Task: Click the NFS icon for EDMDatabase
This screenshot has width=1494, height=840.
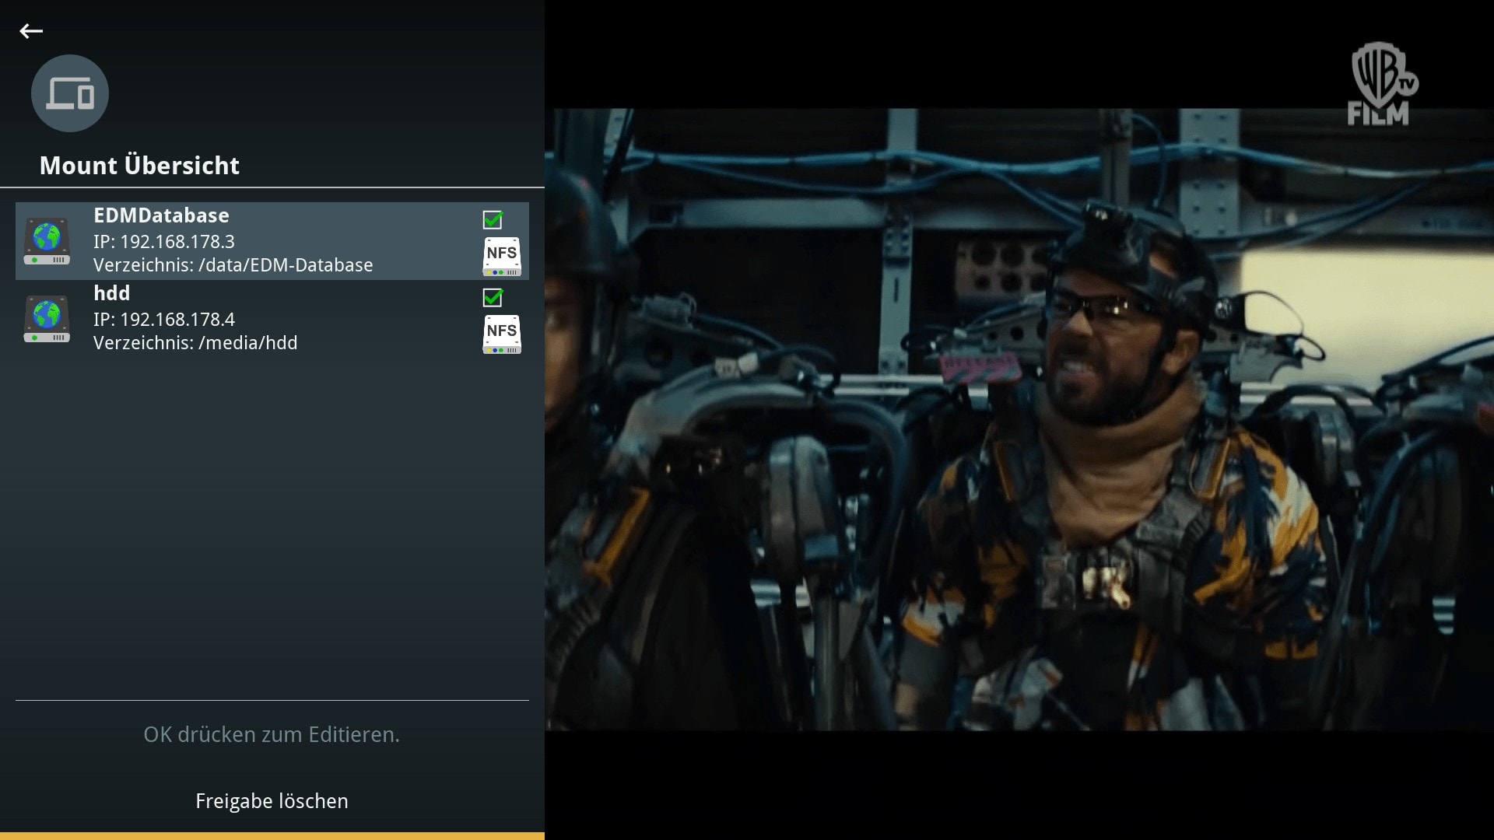Action: click(502, 256)
